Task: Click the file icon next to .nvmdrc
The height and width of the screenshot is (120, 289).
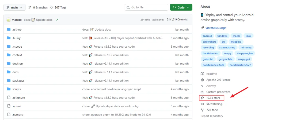Action: tap(9, 114)
